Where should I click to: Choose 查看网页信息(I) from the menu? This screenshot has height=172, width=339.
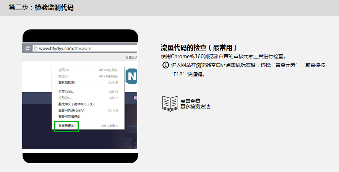coord(69,116)
